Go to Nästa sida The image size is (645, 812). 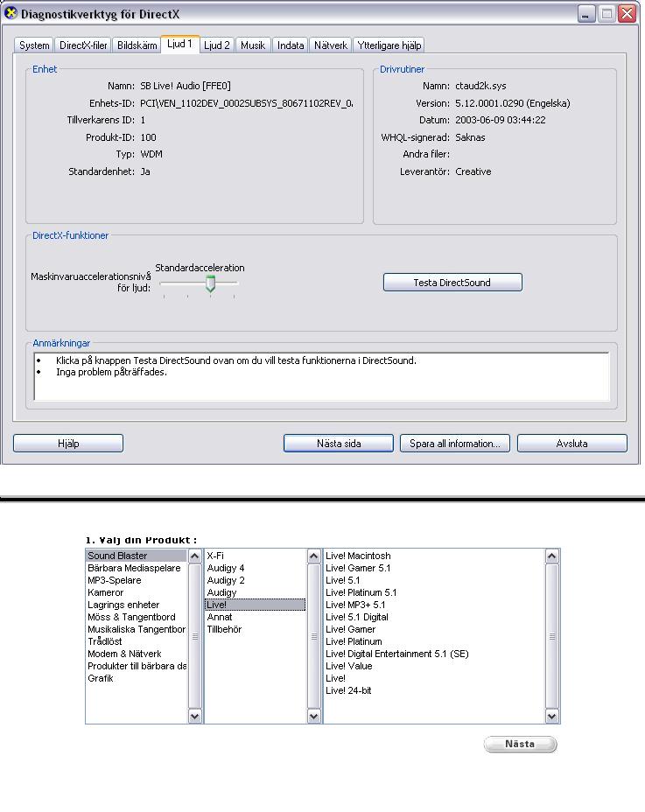[x=339, y=444]
